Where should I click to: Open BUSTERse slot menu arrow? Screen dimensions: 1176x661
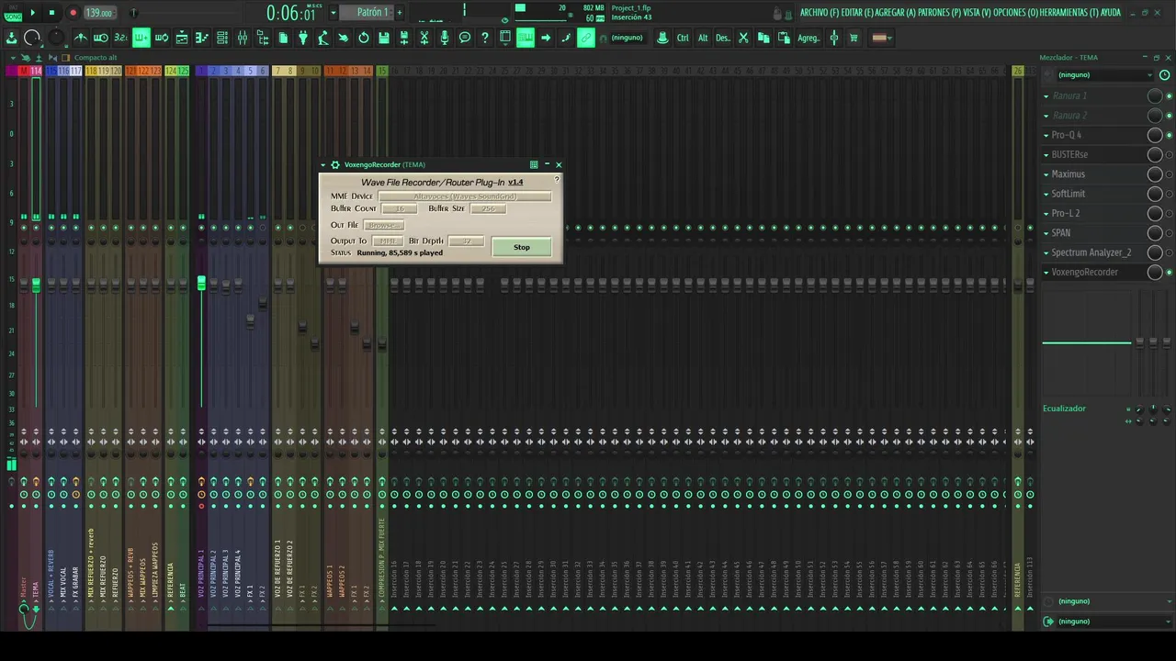pos(1046,154)
